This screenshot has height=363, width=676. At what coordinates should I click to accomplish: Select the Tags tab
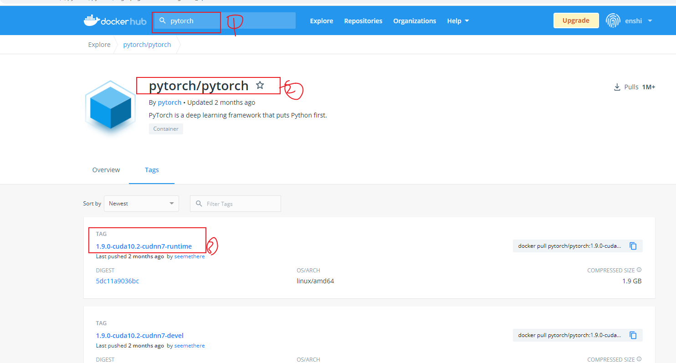click(x=152, y=169)
